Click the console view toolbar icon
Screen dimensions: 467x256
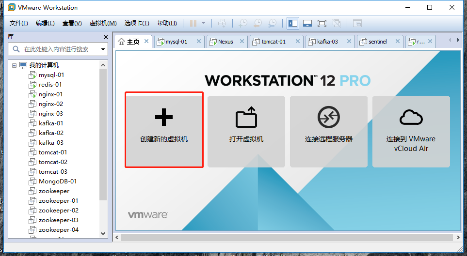point(357,23)
